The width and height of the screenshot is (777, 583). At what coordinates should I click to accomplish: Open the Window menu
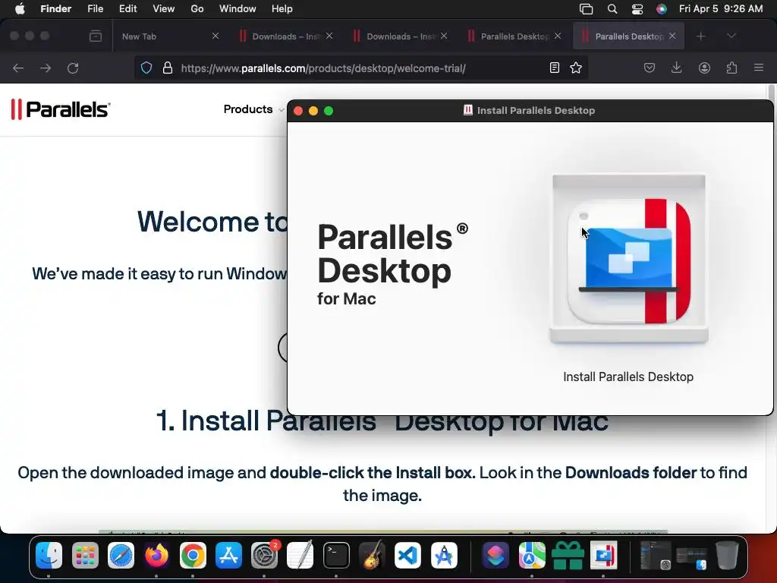click(238, 8)
